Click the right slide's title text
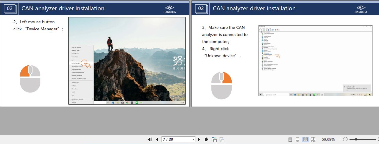 tap(254, 8)
